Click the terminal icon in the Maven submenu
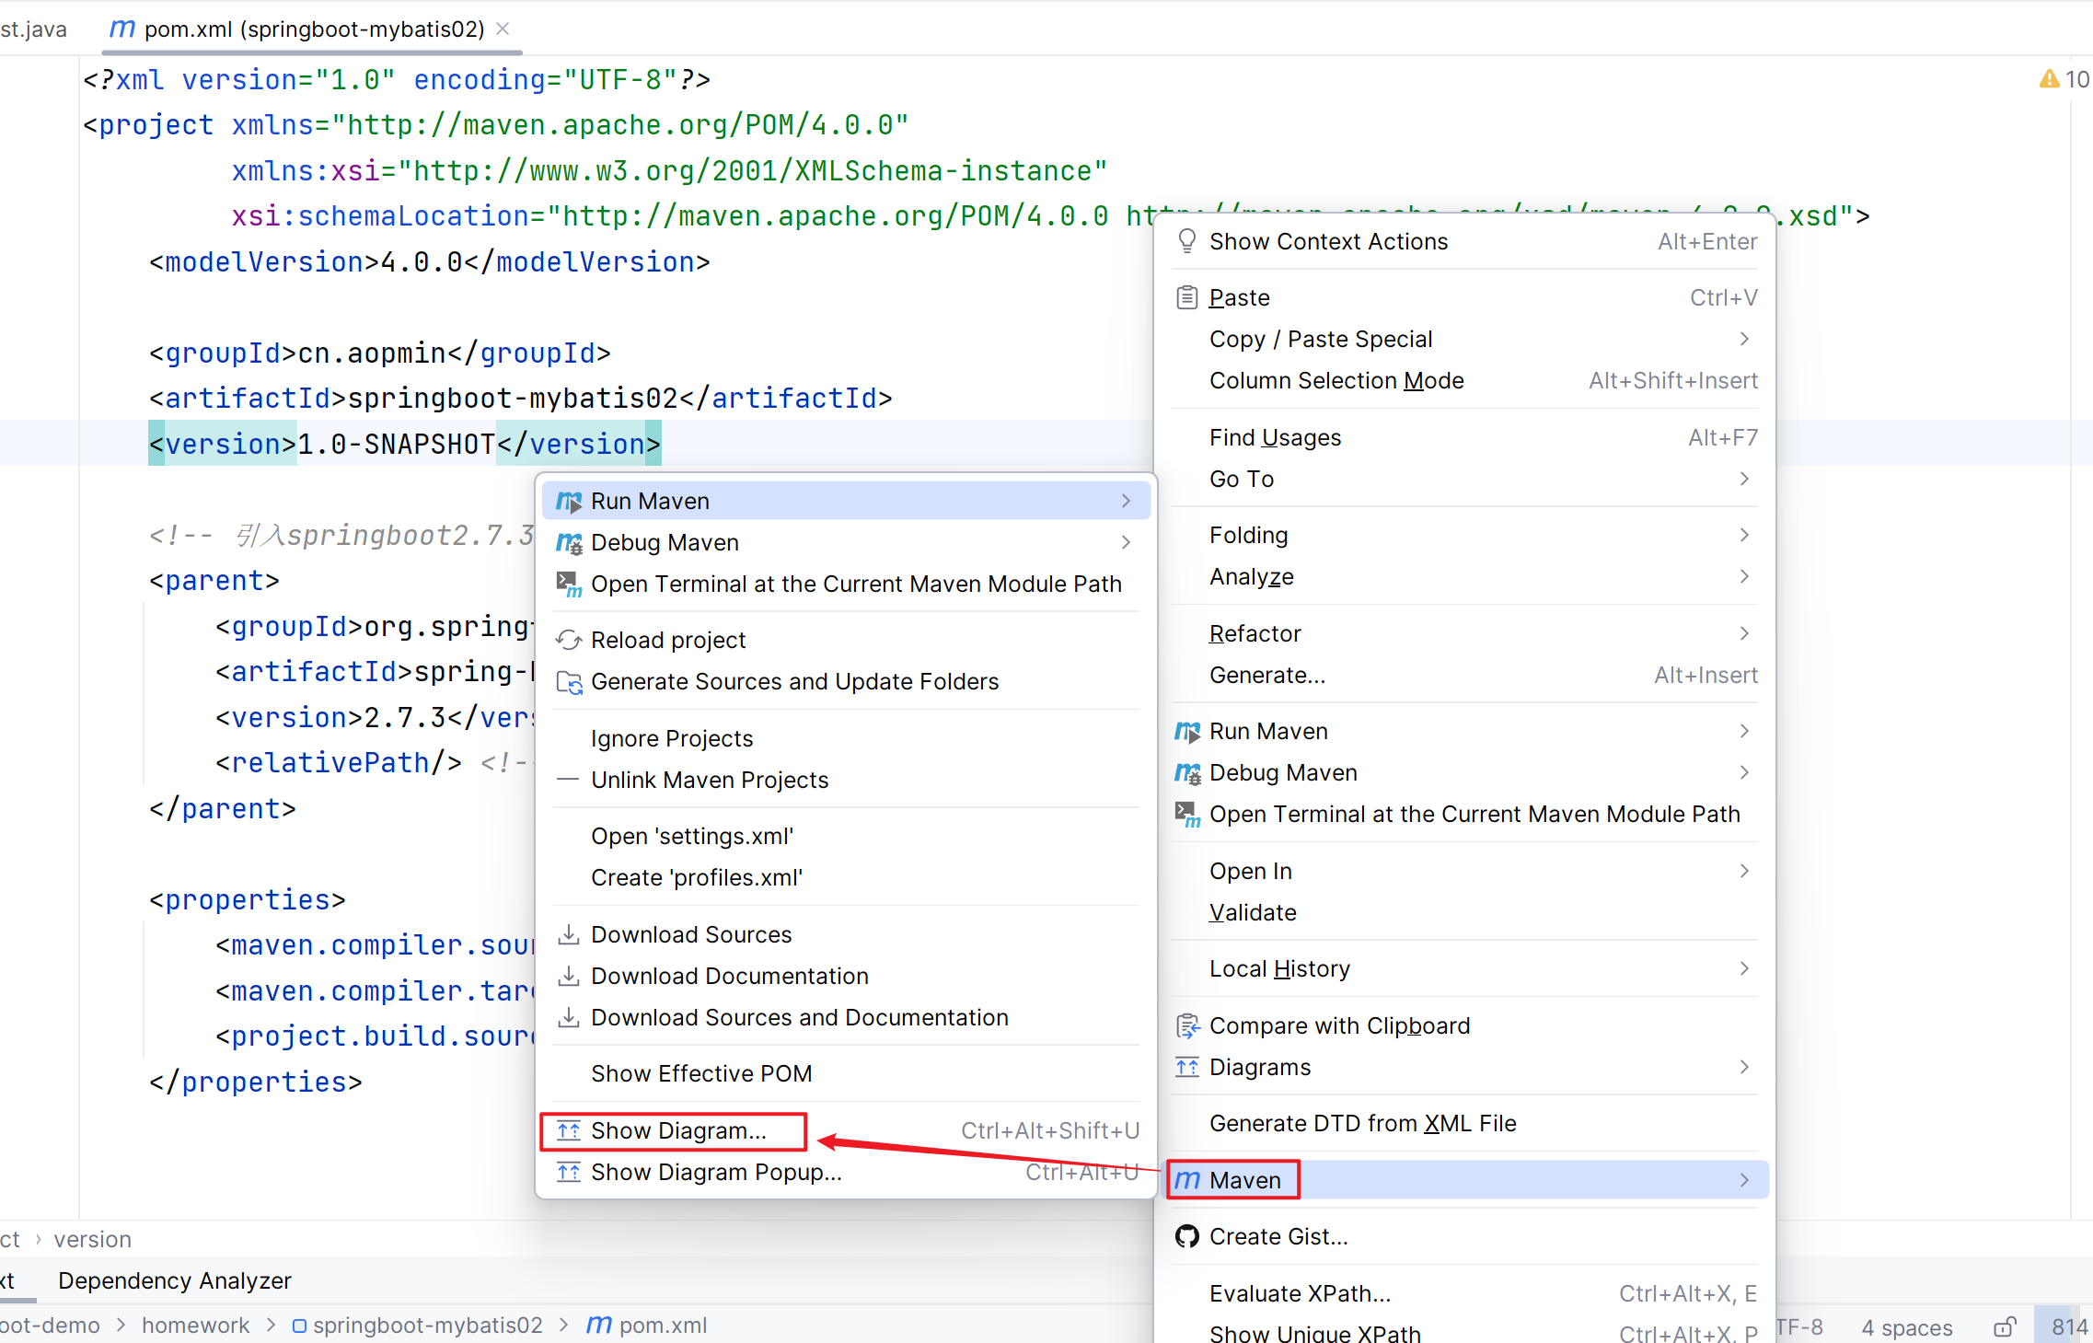This screenshot has width=2093, height=1343. click(x=569, y=585)
